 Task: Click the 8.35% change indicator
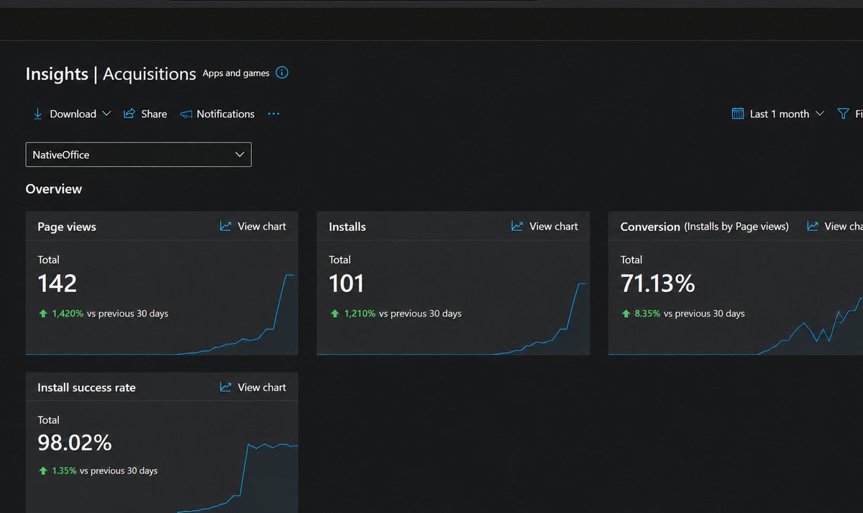[648, 314]
